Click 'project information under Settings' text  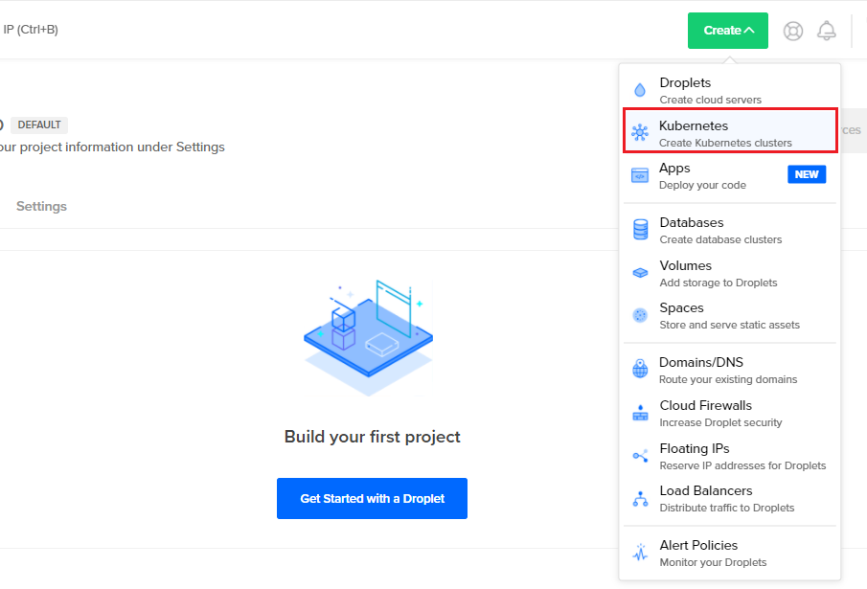point(123,147)
